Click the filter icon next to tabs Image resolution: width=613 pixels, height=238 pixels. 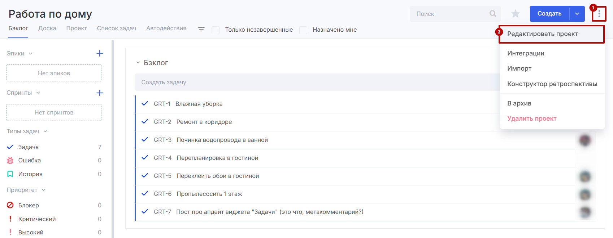pos(201,30)
